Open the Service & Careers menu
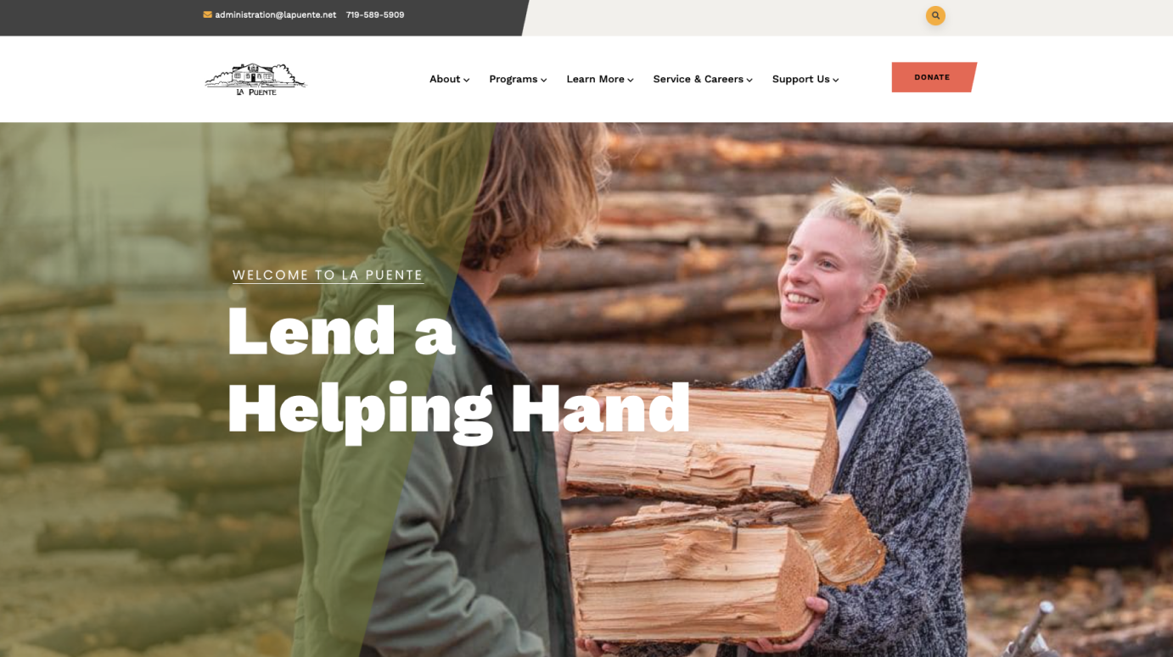The height and width of the screenshot is (657, 1173). coord(699,79)
